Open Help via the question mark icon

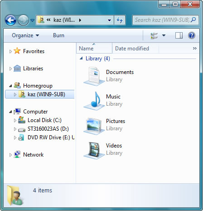tap(192, 35)
